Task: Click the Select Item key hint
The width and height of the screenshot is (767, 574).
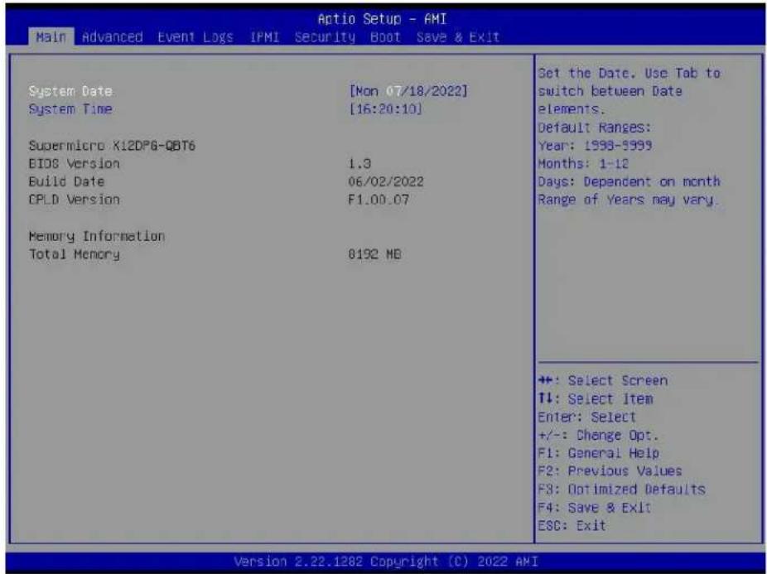Action: point(596,398)
